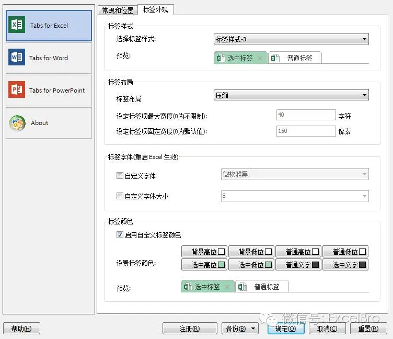393x339 pixels.
Task: Switch to the 标签外观 tab
Action: tap(155, 10)
